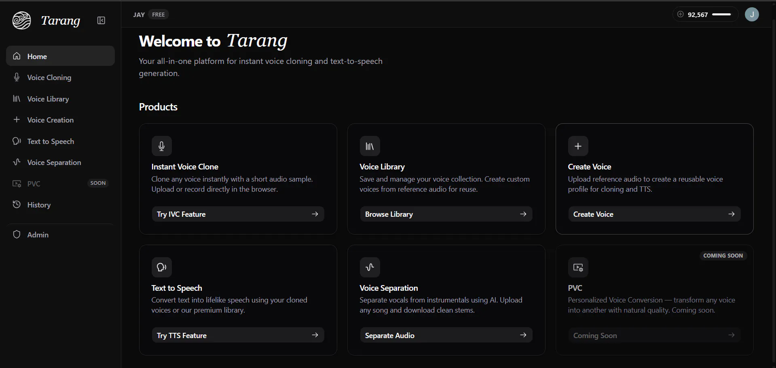
Task: Collapse the sidebar with the panel icon
Action: coord(101,21)
